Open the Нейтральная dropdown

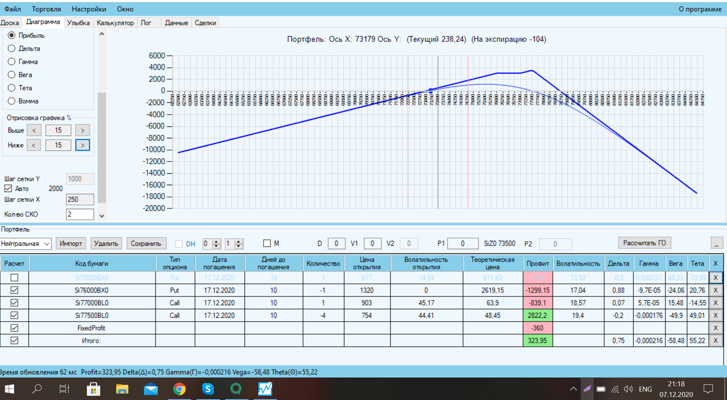26,243
